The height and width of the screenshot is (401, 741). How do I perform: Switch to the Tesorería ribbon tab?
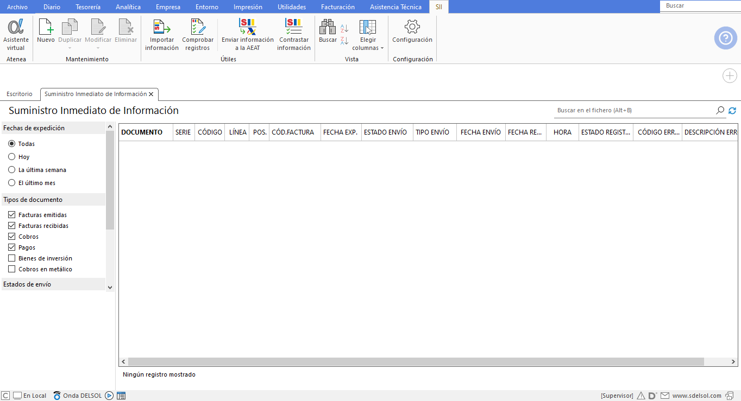tap(88, 7)
